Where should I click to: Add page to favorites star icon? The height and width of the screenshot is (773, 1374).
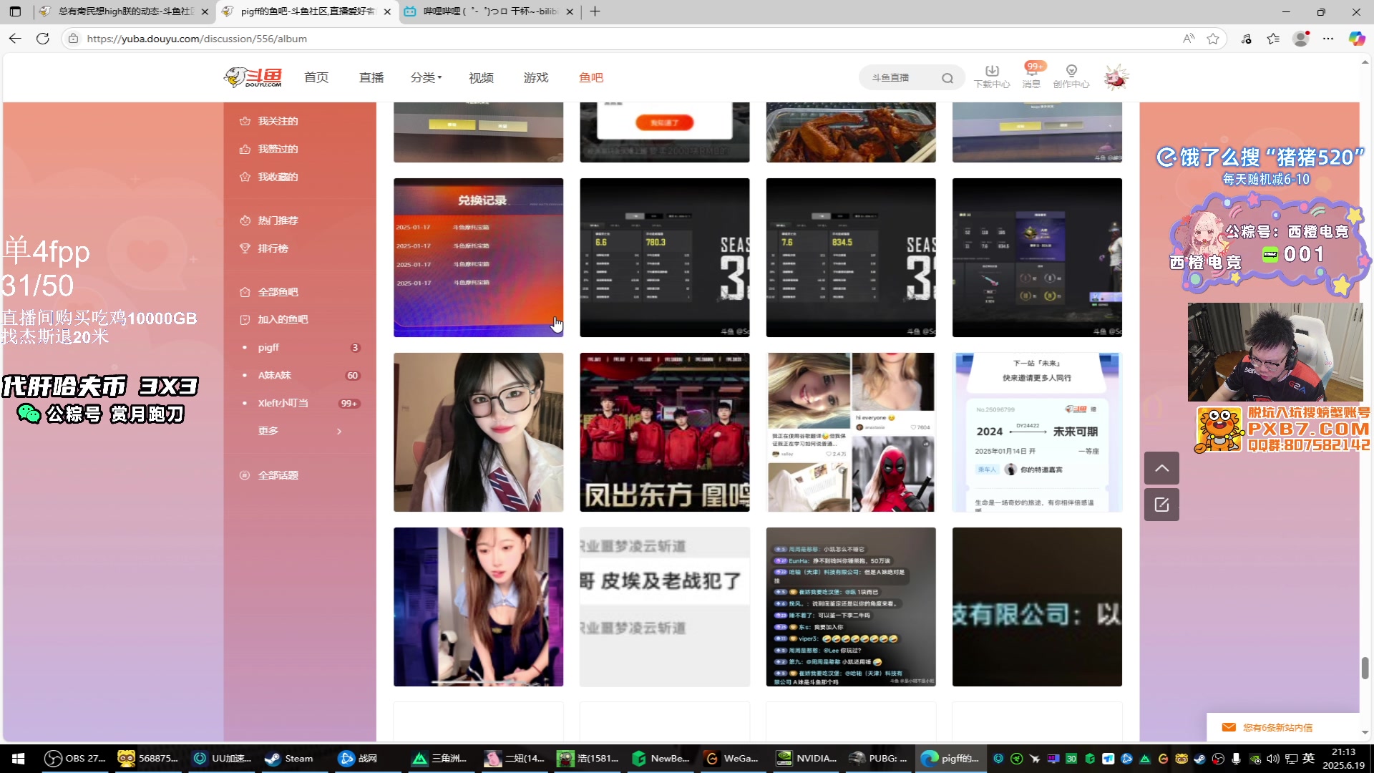[x=1213, y=39]
